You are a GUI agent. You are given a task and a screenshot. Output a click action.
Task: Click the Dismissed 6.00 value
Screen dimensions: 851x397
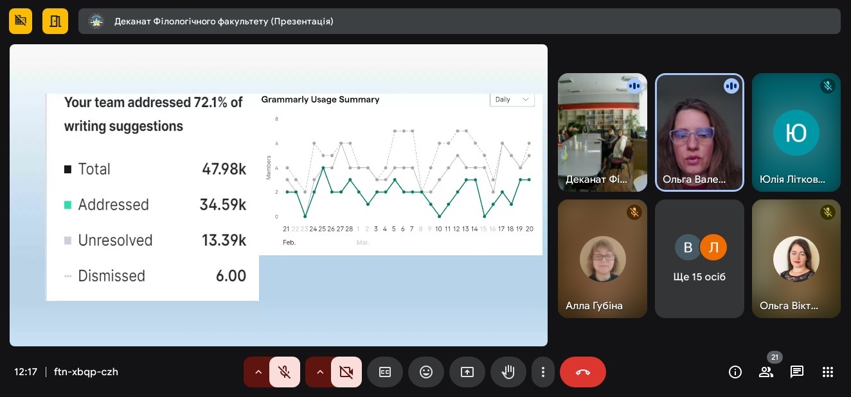pos(231,276)
